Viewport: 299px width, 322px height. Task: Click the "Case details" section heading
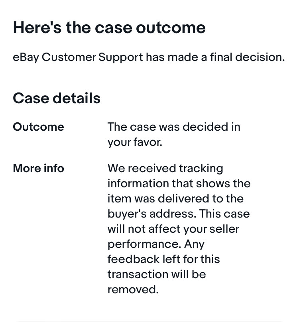(x=57, y=98)
